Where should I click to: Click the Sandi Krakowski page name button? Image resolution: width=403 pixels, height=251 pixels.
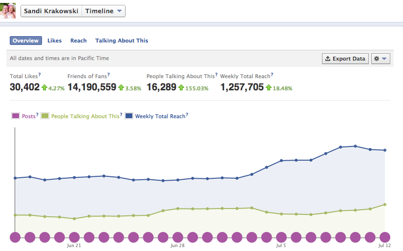[51, 11]
